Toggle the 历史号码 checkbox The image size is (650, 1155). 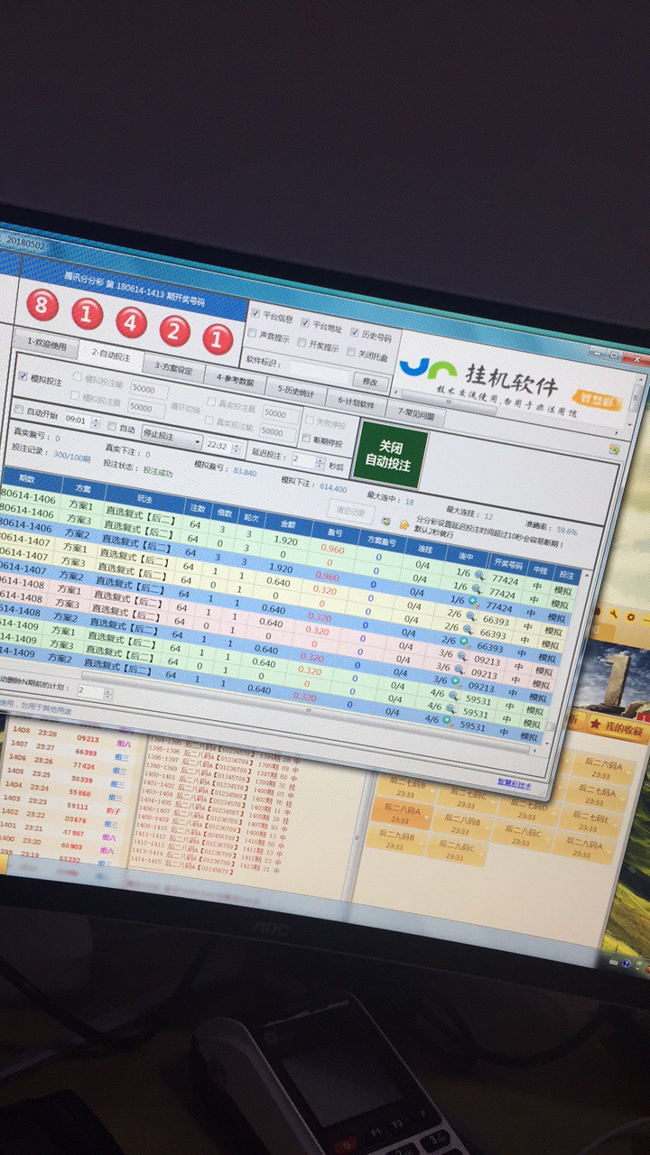pos(355,332)
